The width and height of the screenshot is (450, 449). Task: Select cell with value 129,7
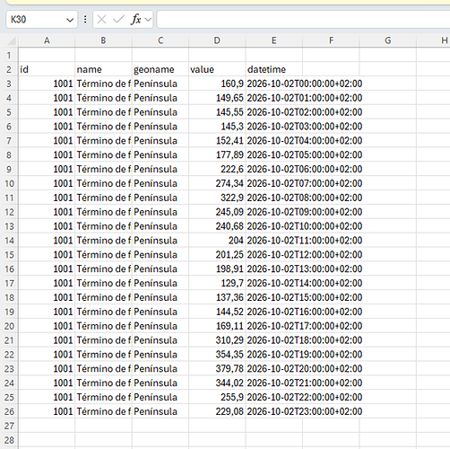[x=217, y=283]
